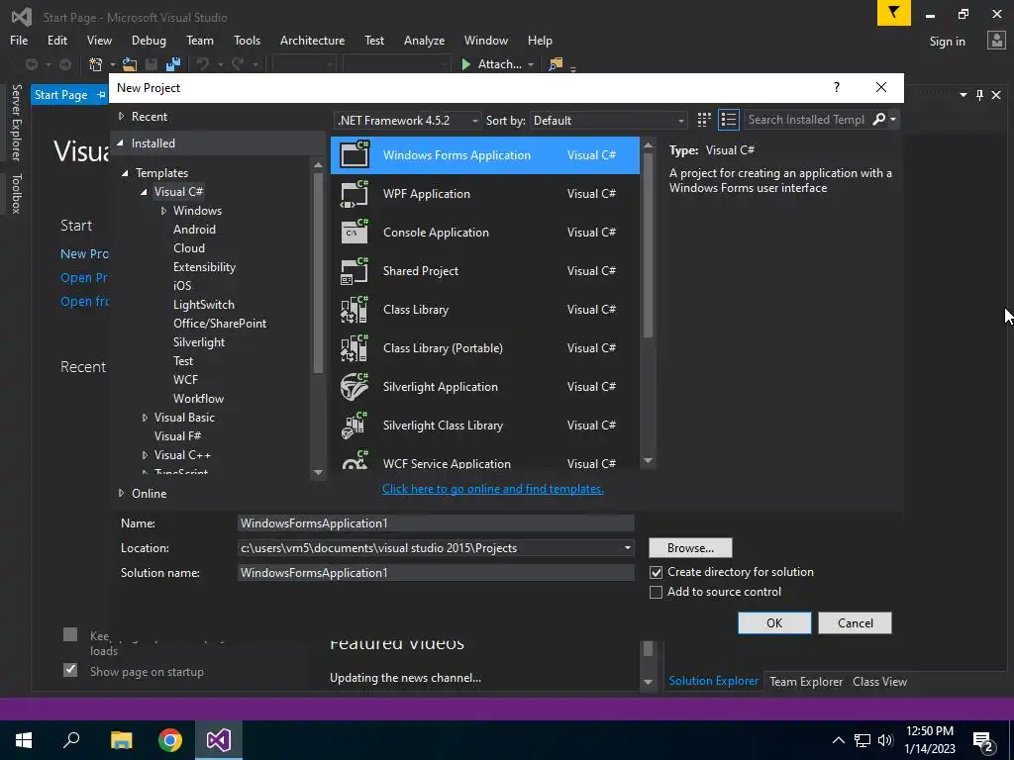Click the Browse... button
This screenshot has height=760, width=1014.
pyautogui.click(x=690, y=548)
